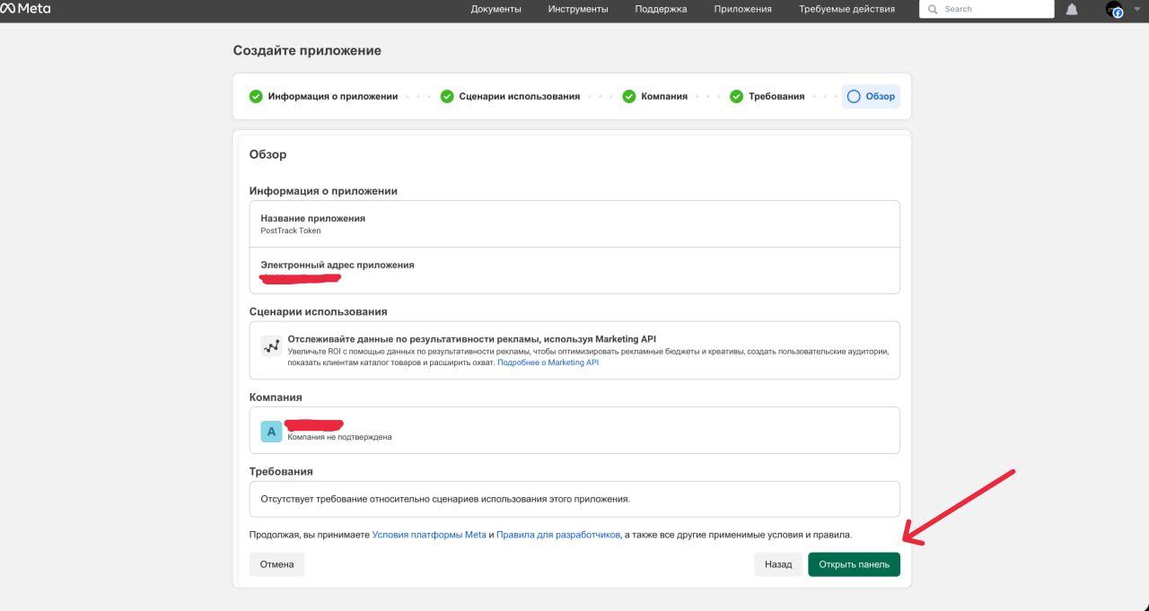Image resolution: width=1149 pixels, height=611 pixels.
Task: Click the company avatar with letter A
Action: (x=269, y=430)
